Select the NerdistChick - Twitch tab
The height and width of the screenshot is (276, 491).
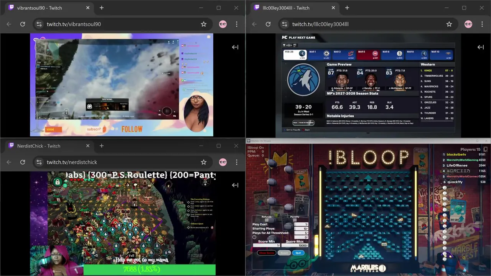click(49, 146)
